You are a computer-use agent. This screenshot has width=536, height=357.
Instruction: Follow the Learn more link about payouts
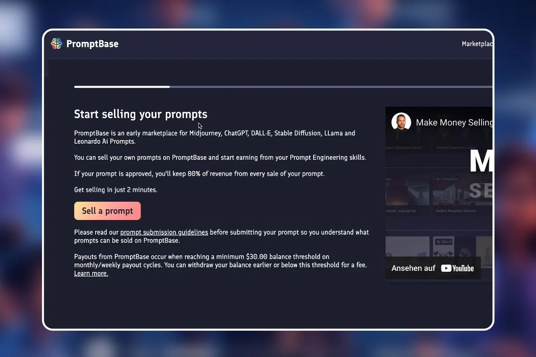point(91,273)
